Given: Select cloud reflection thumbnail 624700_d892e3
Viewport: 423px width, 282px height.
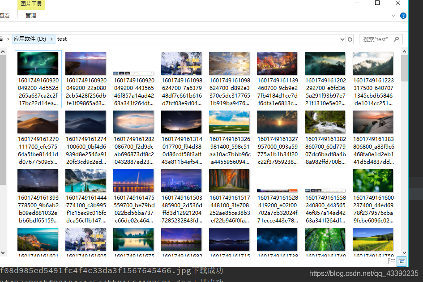Looking at the screenshot, I should (229, 63).
